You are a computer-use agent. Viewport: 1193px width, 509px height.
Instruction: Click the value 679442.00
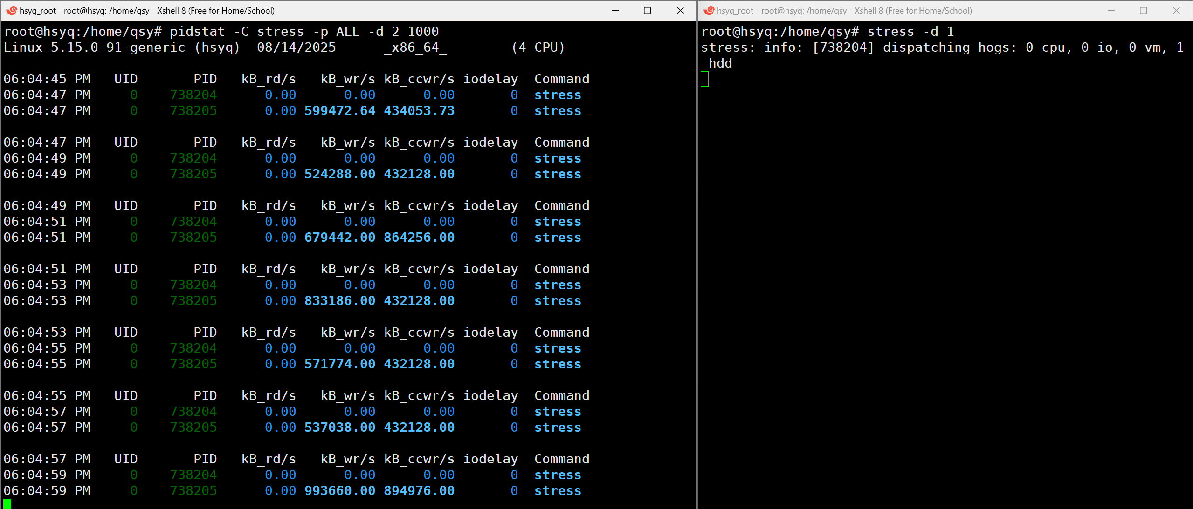tap(340, 238)
